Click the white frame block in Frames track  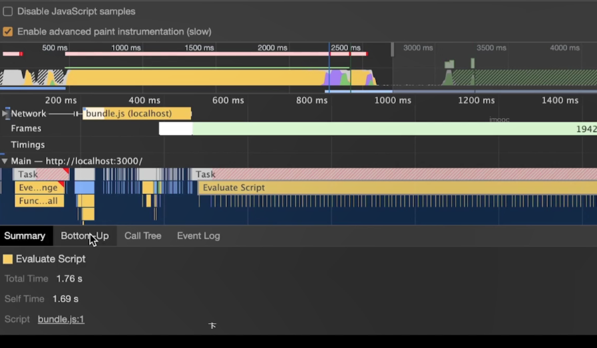[x=176, y=128]
